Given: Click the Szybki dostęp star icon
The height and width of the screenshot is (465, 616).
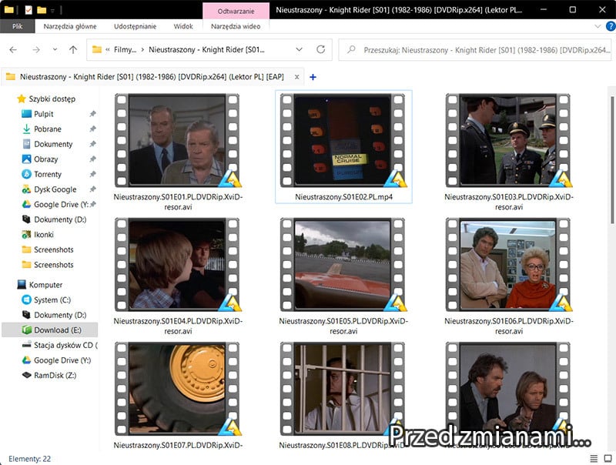Looking at the screenshot, I should coord(22,99).
